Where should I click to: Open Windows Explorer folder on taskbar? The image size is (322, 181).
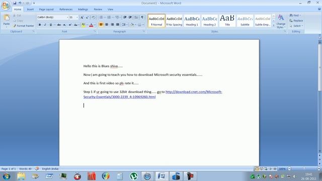click(x=21, y=176)
